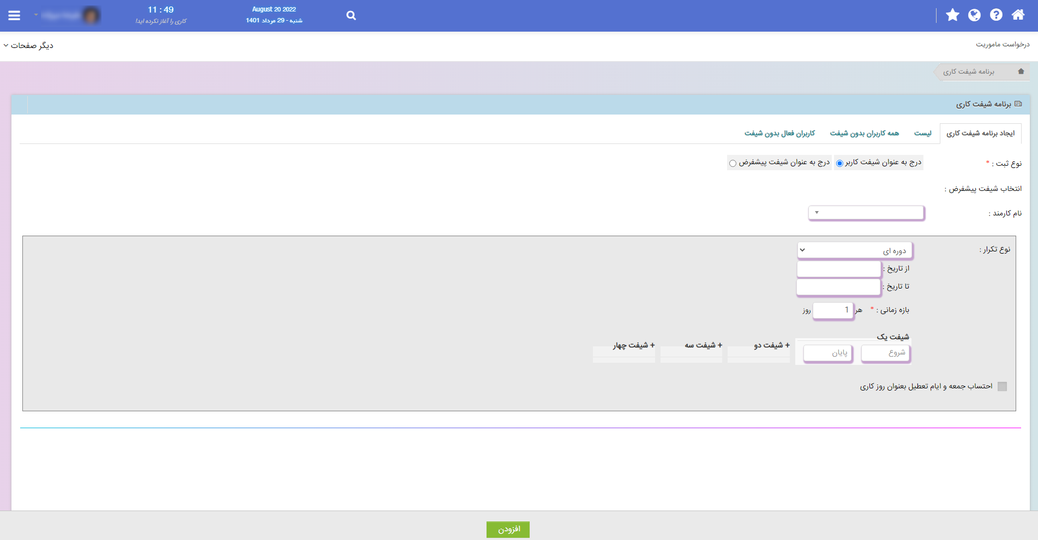Expand دیگر صفحات dropdown

(x=28, y=45)
